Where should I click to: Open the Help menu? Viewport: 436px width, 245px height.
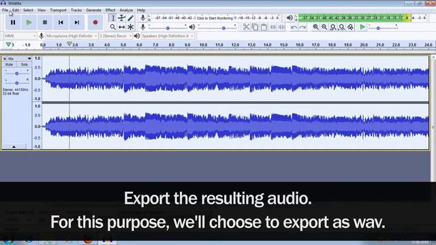pyautogui.click(x=141, y=10)
